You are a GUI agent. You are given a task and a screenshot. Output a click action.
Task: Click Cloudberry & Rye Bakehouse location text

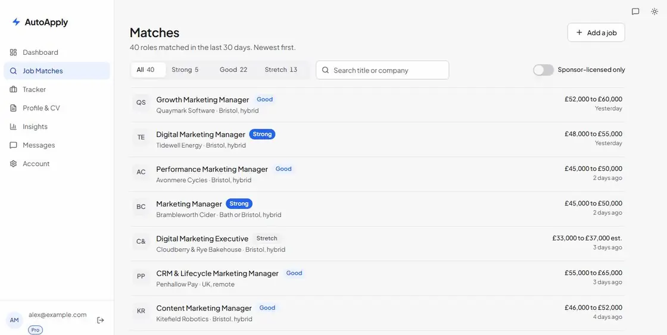click(x=220, y=249)
